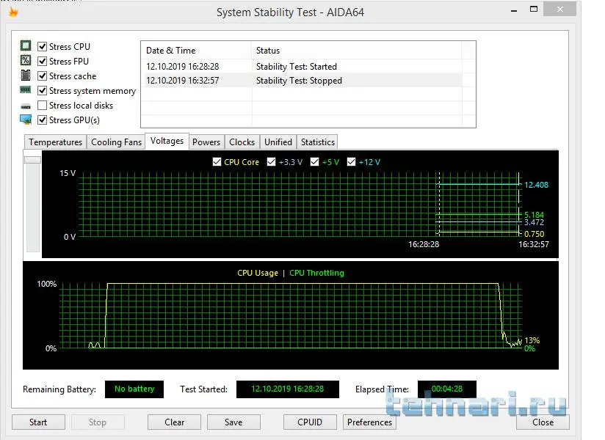Toggle the +3.3 V graph checkbox
Viewport: 605px width, 440px height.
(x=271, y=162)
